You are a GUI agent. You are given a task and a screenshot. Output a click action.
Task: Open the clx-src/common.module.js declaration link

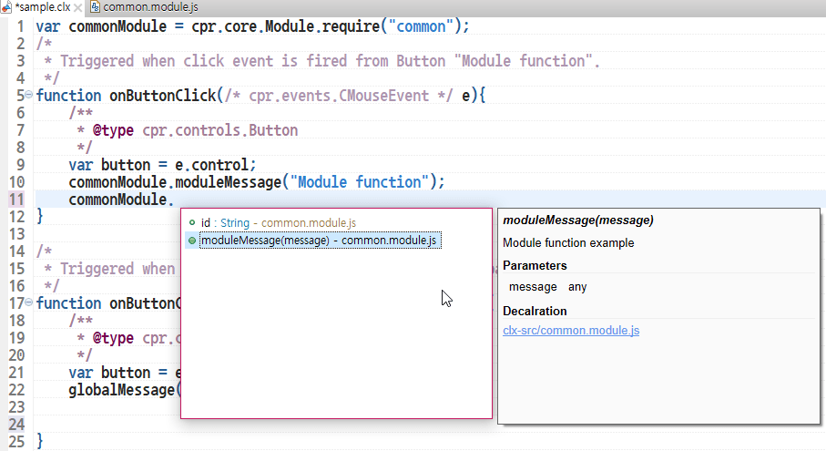[571, 331]
